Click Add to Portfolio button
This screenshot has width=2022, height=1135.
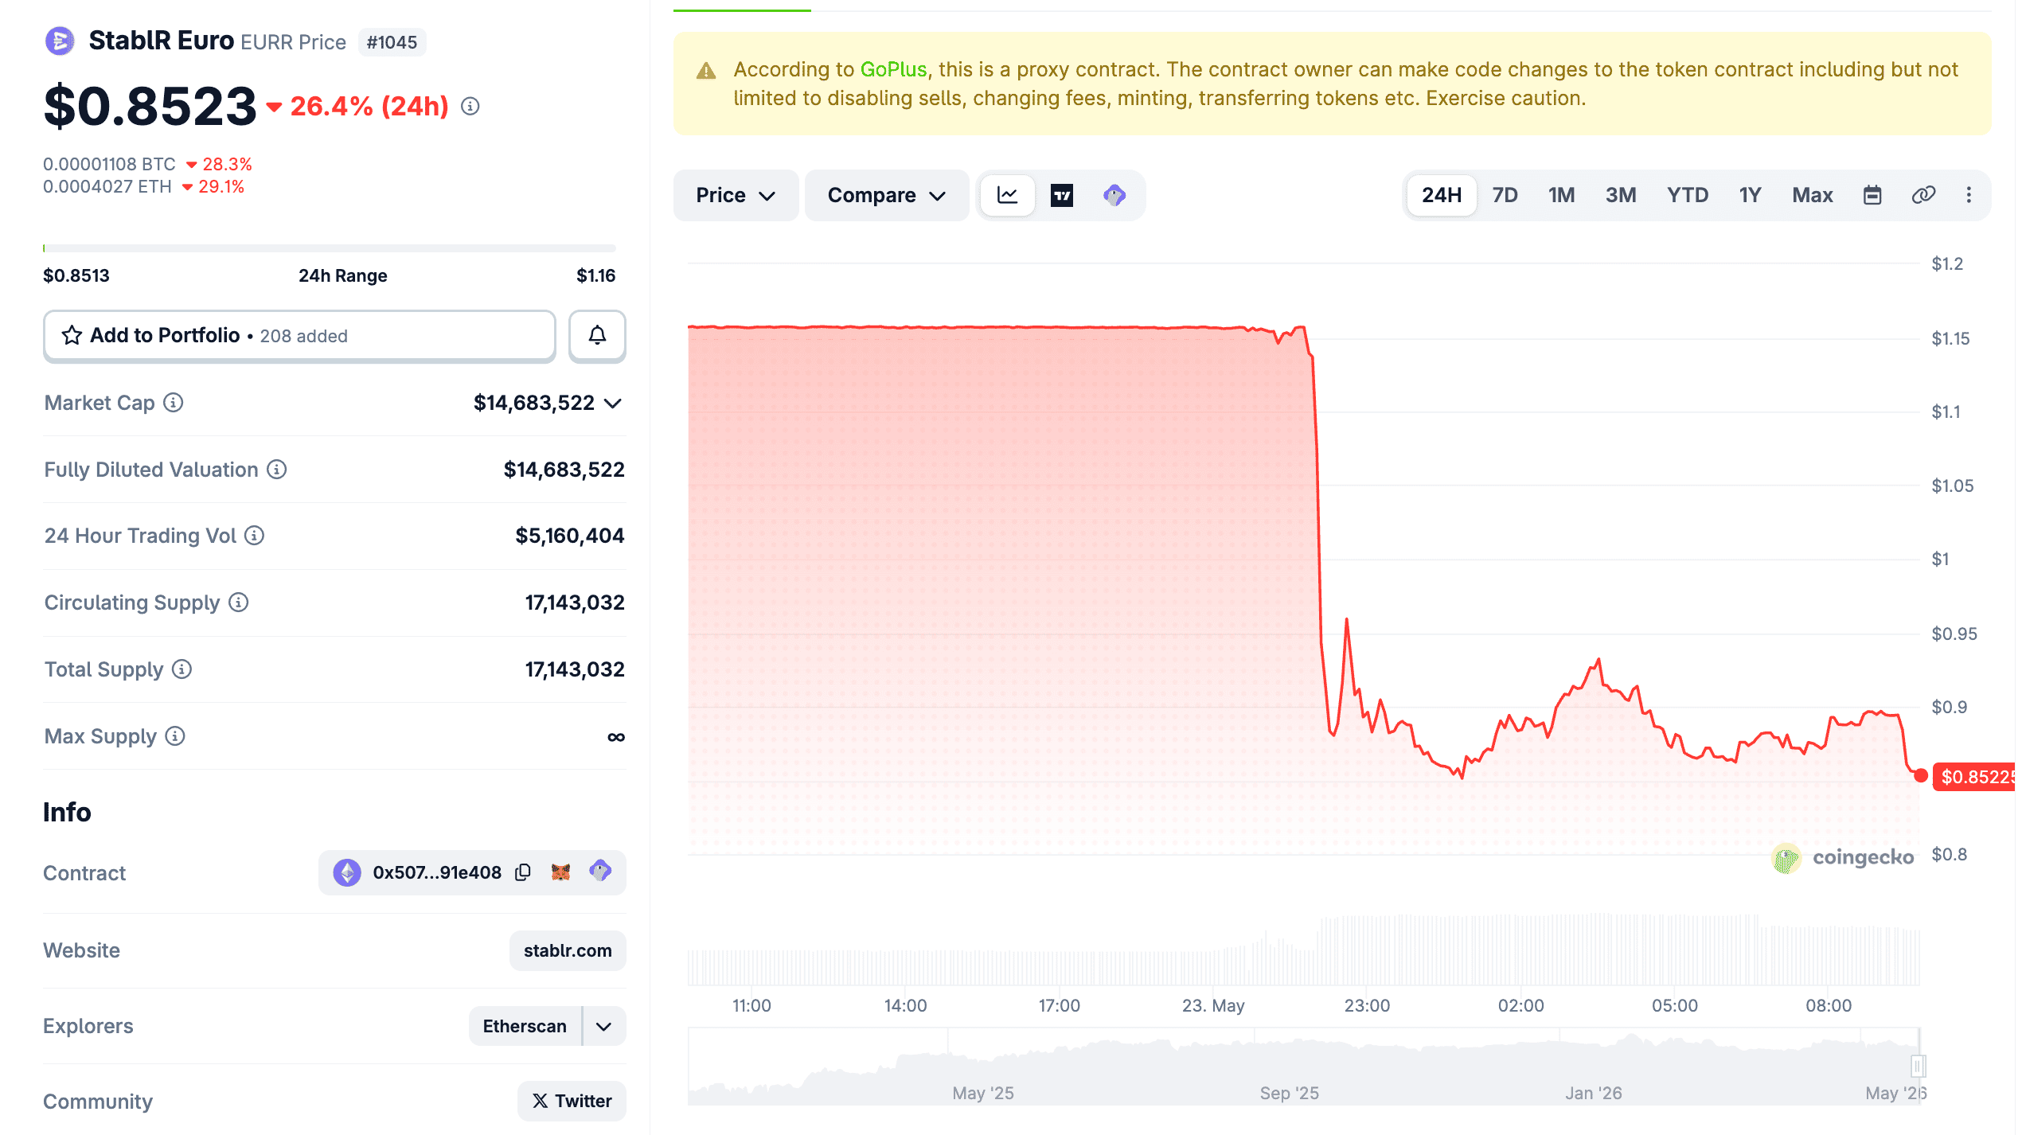point(299,336)
